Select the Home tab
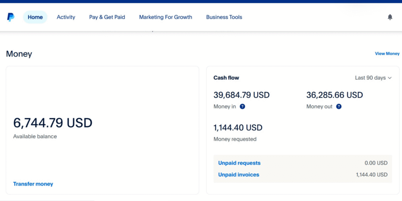 click(35, 17)
